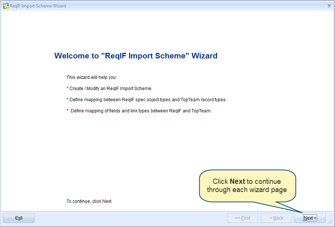
Task: Click the fields and link types mapping line
Action: [x=139, y=111]
